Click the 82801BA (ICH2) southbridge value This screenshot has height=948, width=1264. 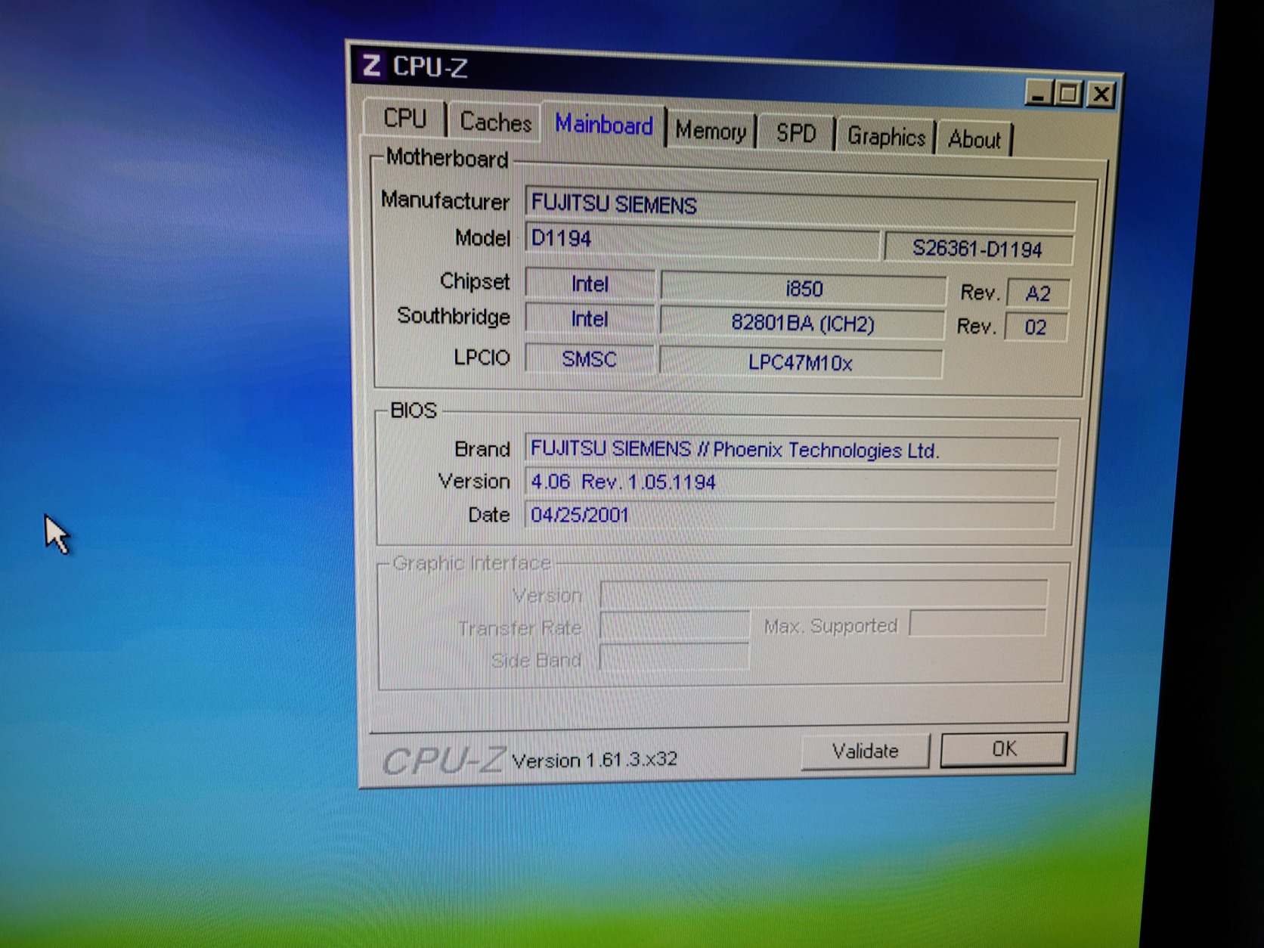[802, 324]
